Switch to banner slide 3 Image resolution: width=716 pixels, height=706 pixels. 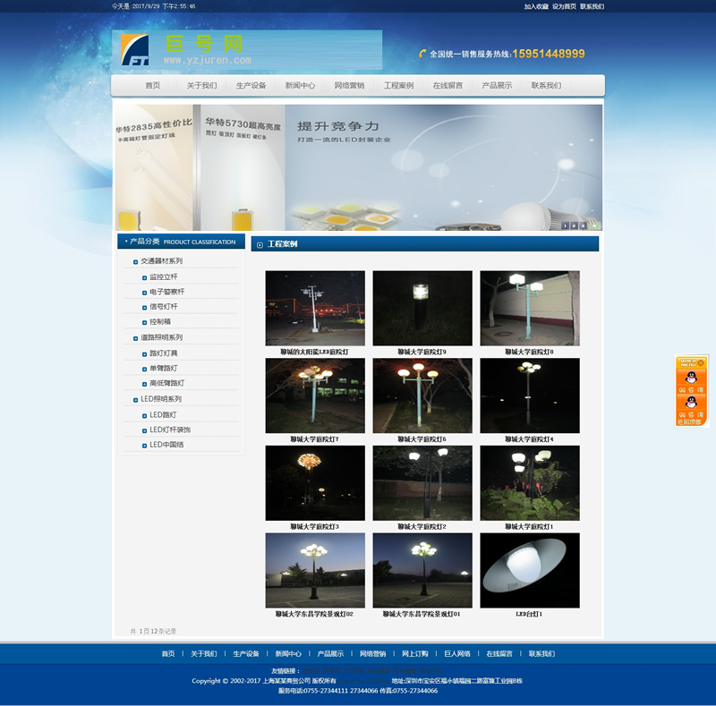click(584, 225)
